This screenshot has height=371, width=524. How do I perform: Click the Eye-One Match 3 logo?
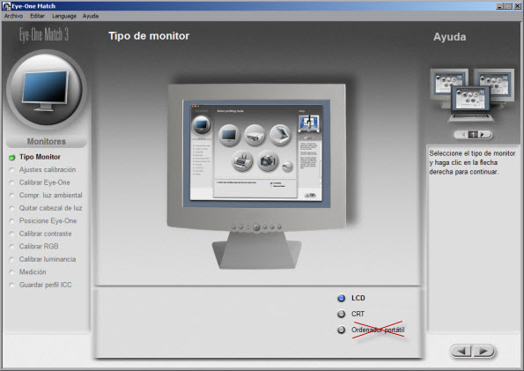tap(44, 34)
